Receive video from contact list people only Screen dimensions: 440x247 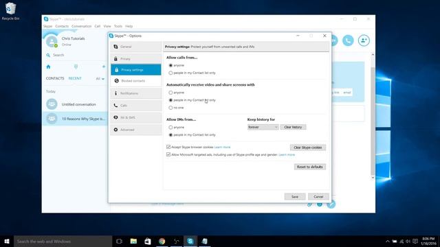coord(170,100)
